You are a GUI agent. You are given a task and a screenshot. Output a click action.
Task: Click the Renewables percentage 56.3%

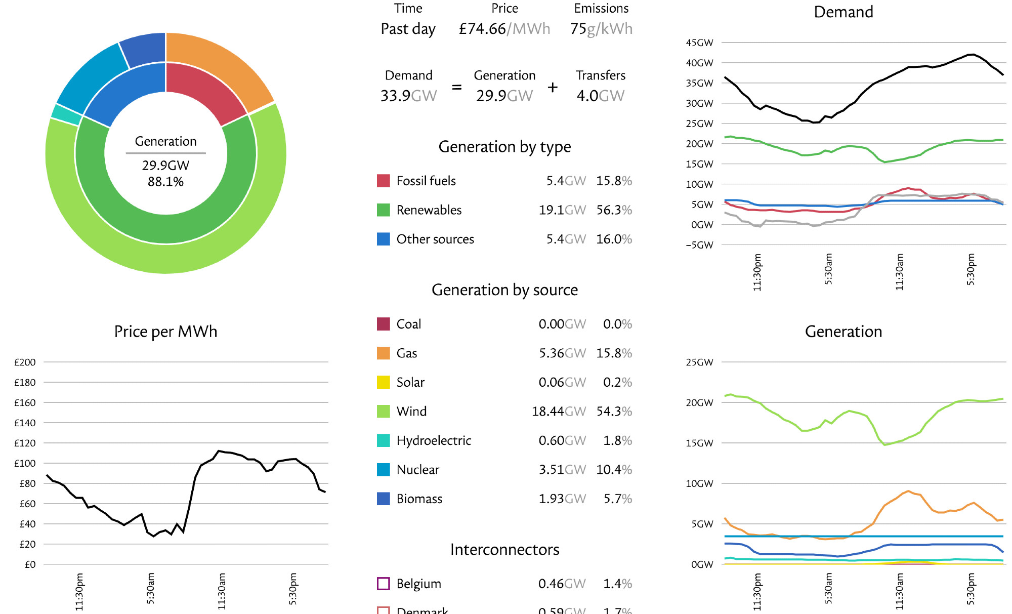(614, 210)
